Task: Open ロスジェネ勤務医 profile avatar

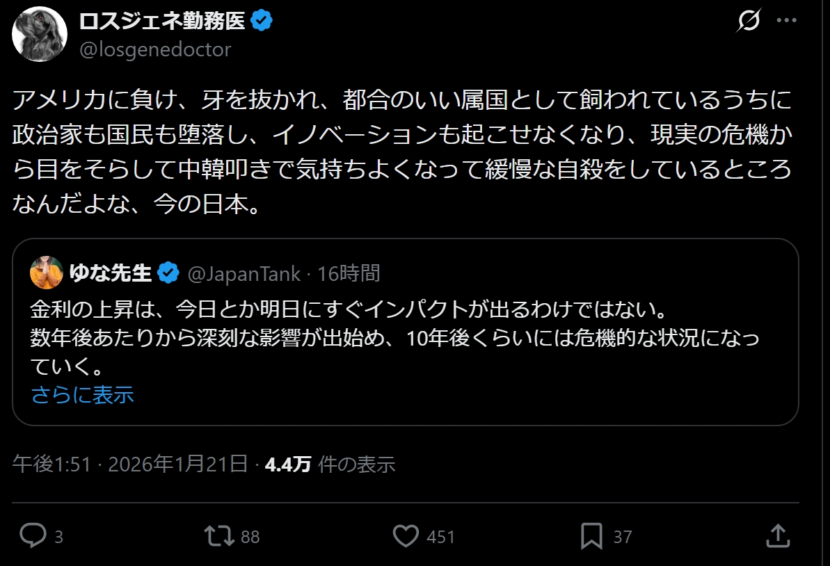Action: click(x=39, y=34)
